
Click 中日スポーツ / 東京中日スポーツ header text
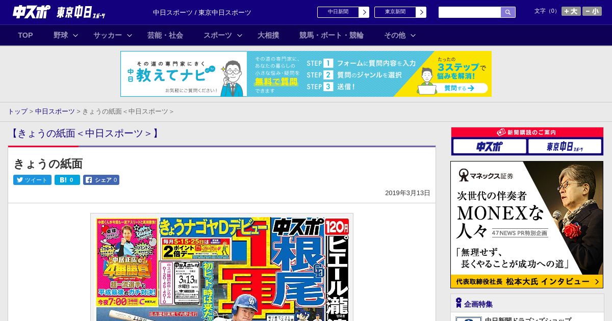(202, 13)
